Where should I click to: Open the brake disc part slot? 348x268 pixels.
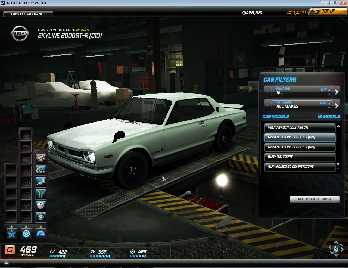(x=41, y=206)
